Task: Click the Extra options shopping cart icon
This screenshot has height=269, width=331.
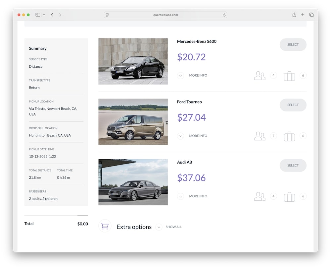Action: (x=105, y=226)
